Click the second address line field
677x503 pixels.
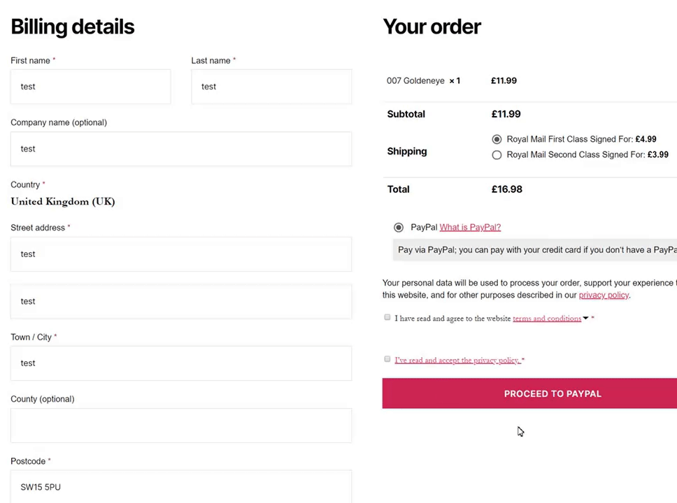coord(181,301)
